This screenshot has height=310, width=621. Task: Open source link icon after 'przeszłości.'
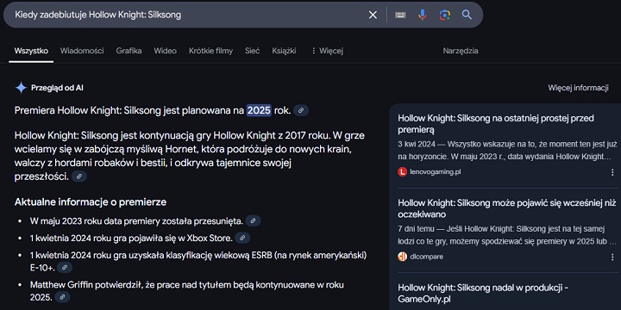click(79, 177)
